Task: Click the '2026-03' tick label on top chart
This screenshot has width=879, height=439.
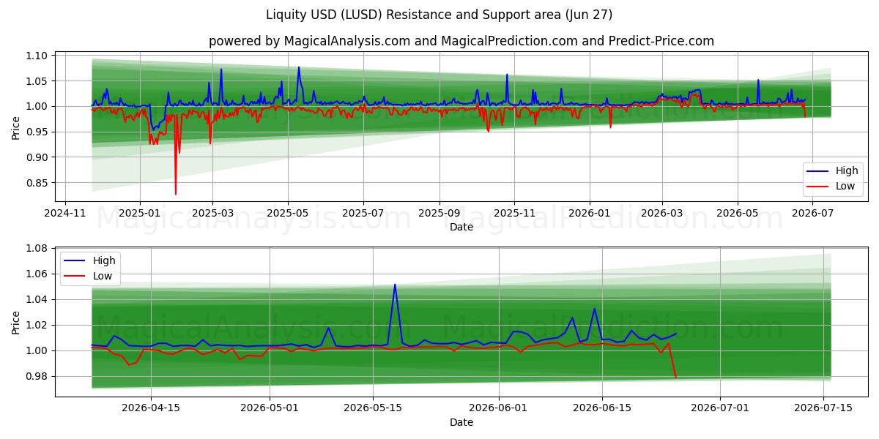Action: click(x=661, y=212)
